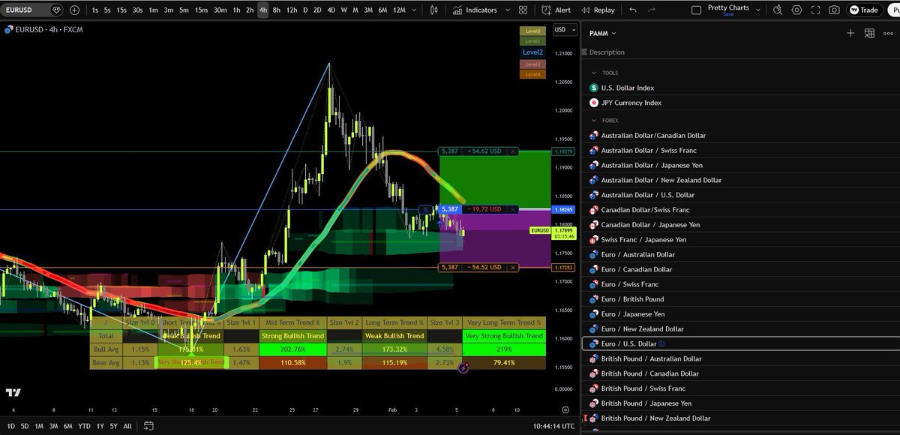Select the Euro / U.S. Dollar row
The image size is (900, 435).
click(741, 343)
